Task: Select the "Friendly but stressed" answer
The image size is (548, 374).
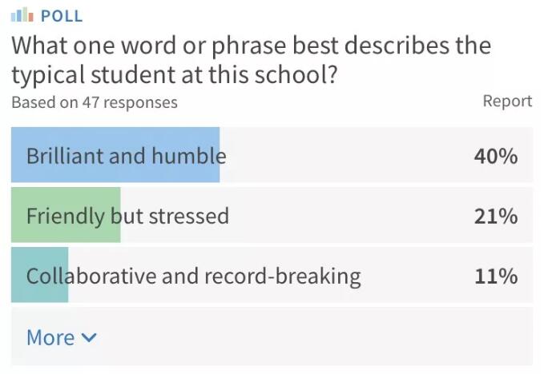Action: (x=127, y=216)
